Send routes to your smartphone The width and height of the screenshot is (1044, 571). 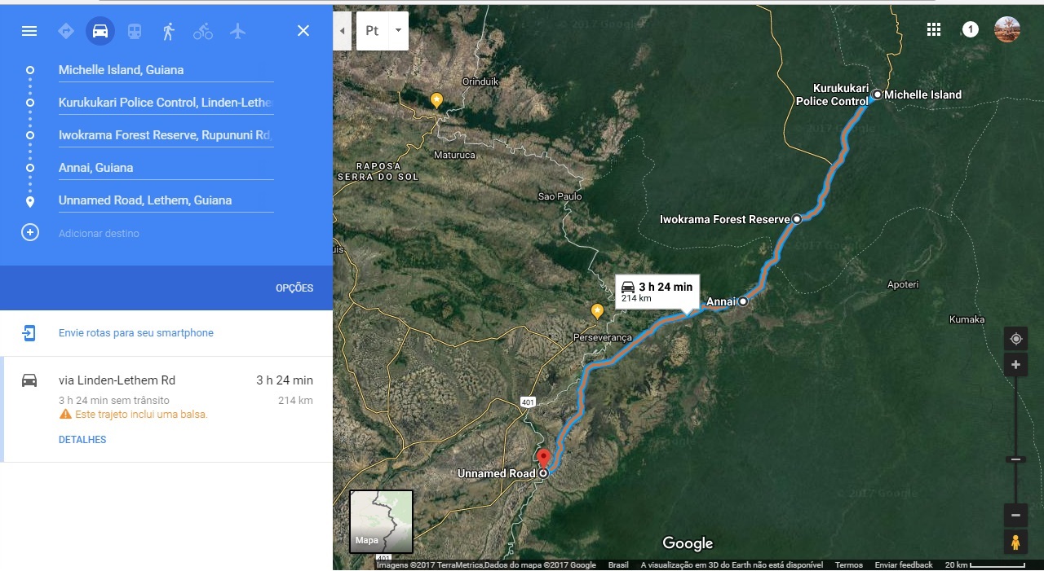136,333
